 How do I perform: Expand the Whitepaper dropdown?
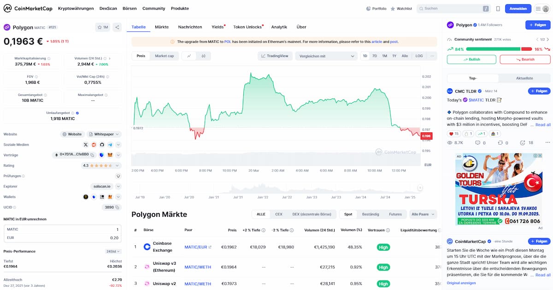tap(104, 134)
